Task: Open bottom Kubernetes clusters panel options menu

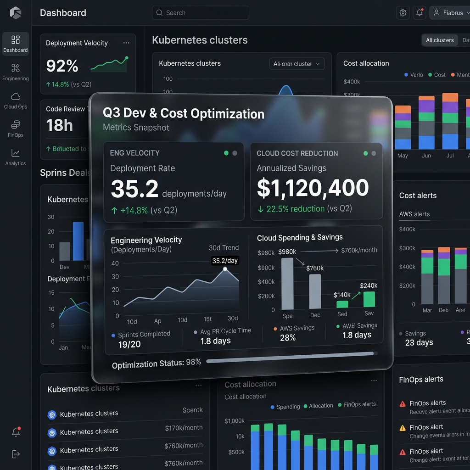Action: click(198, 385)
